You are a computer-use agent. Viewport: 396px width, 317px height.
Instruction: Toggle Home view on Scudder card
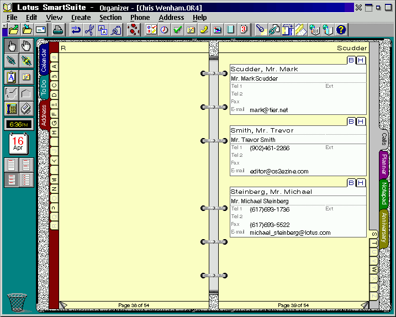361,60
